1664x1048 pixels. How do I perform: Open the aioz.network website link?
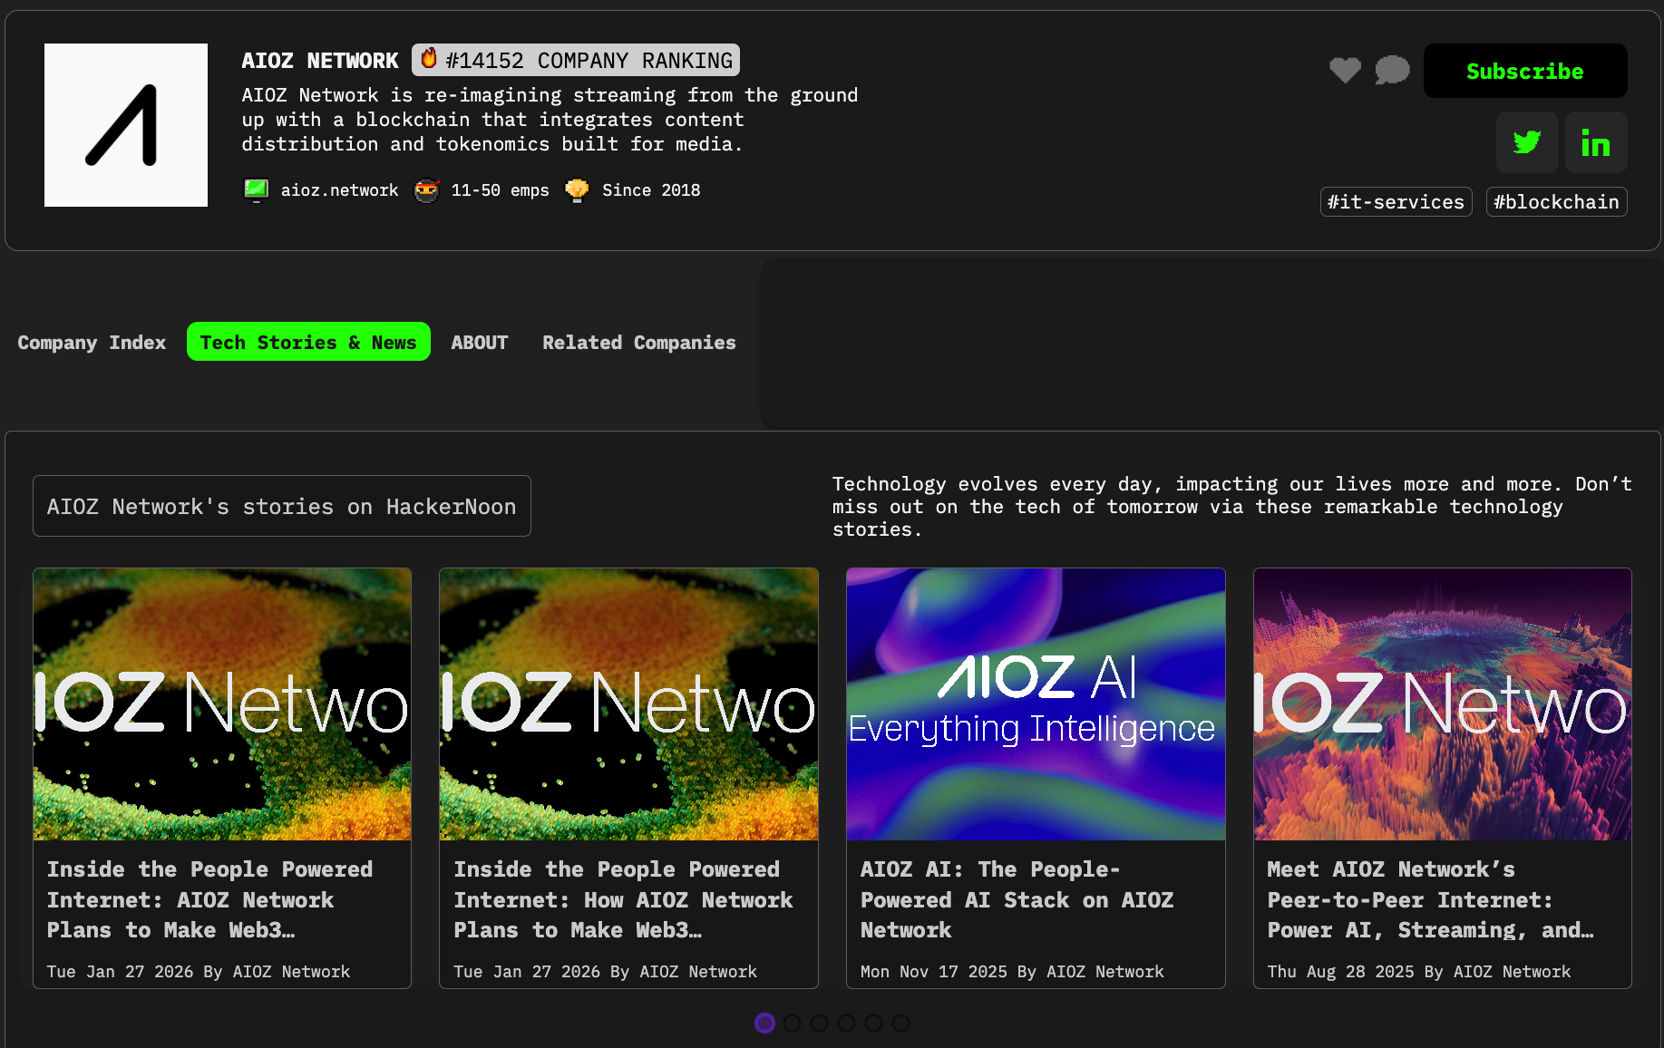[x=339, y=190]
